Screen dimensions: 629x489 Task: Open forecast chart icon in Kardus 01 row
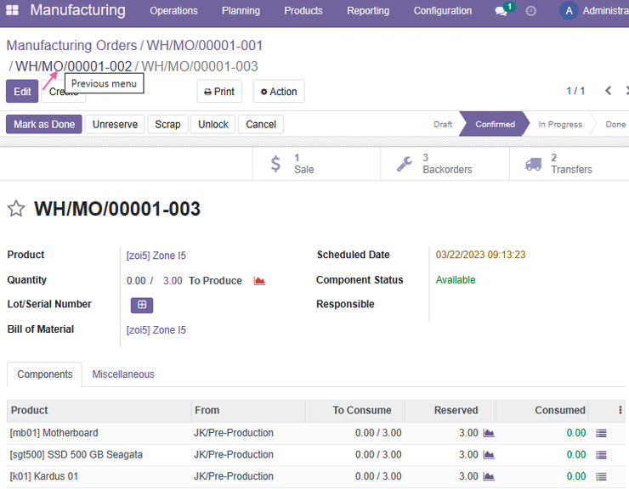click(x=489, y=476)
